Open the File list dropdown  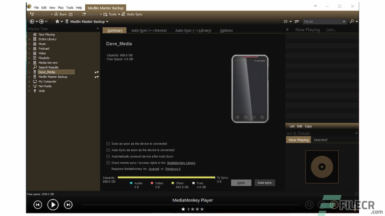tap(324, 21)
